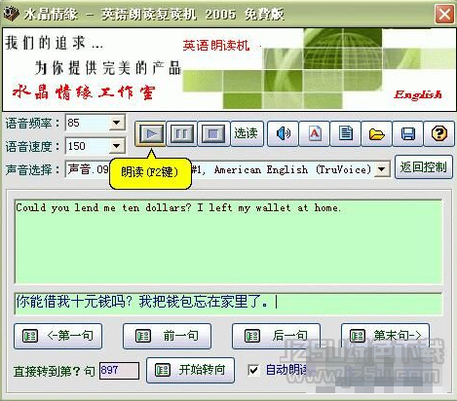Click the 水晶情缘工作室 banner image
The image size is (457, 401).
click(x=229, y=69)
